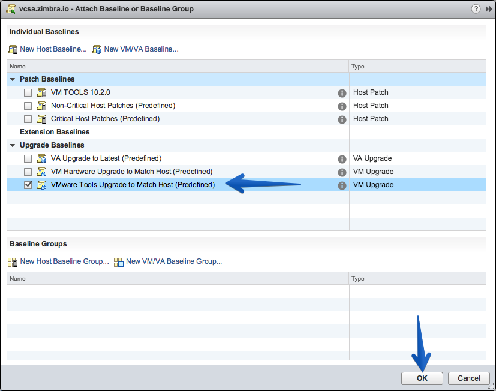This screenshot has height=391, width=496.
Task: Collapse the Patch Baselines section
Action: tap(13, 79)
